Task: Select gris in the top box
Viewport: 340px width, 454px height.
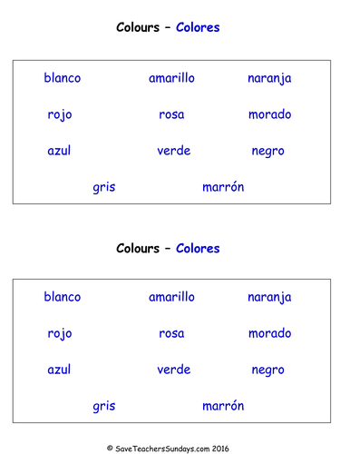Action: pyautogui.click(x=104, y=188)
